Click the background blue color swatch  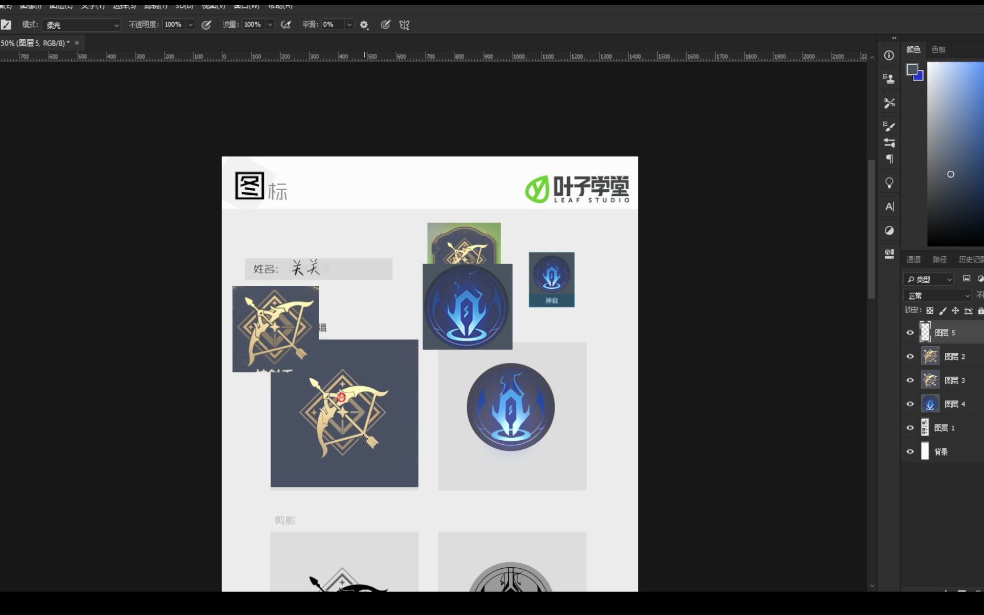pyautogui.click(x=920, y=77)
